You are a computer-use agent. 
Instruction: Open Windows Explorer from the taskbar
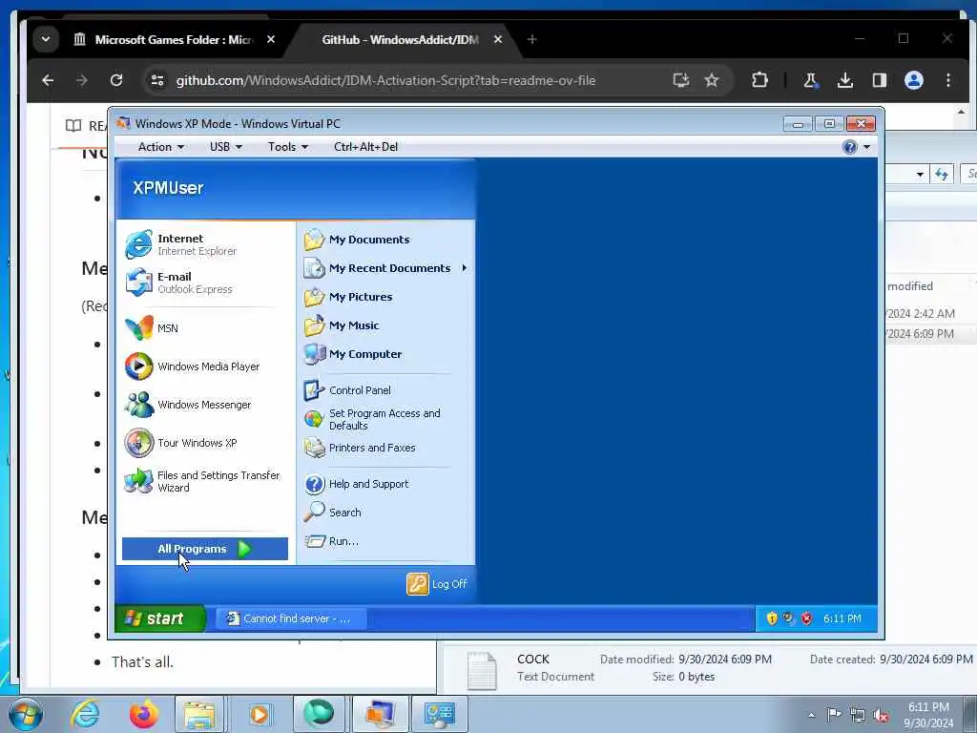pyautogui.click(x=199, y=714)
